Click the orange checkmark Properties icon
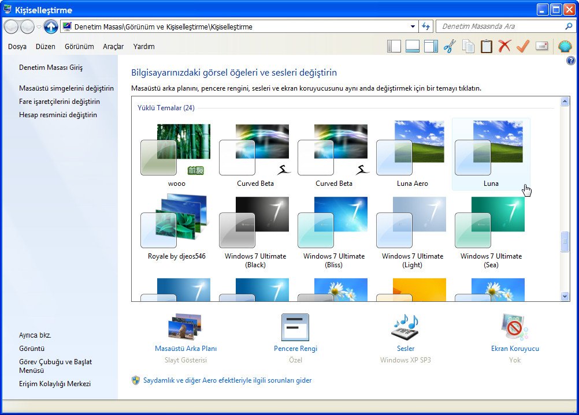Viewport: 579px width, 415px height. click(x=523, y=47)
